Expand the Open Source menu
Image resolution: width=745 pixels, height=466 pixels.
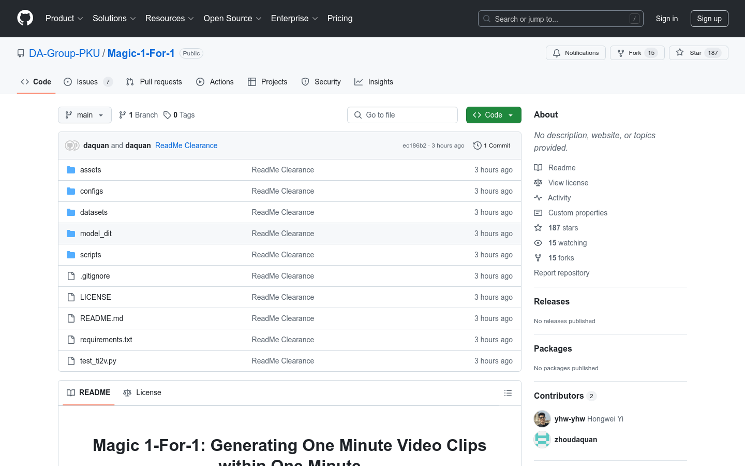click(x=233, y=18)
